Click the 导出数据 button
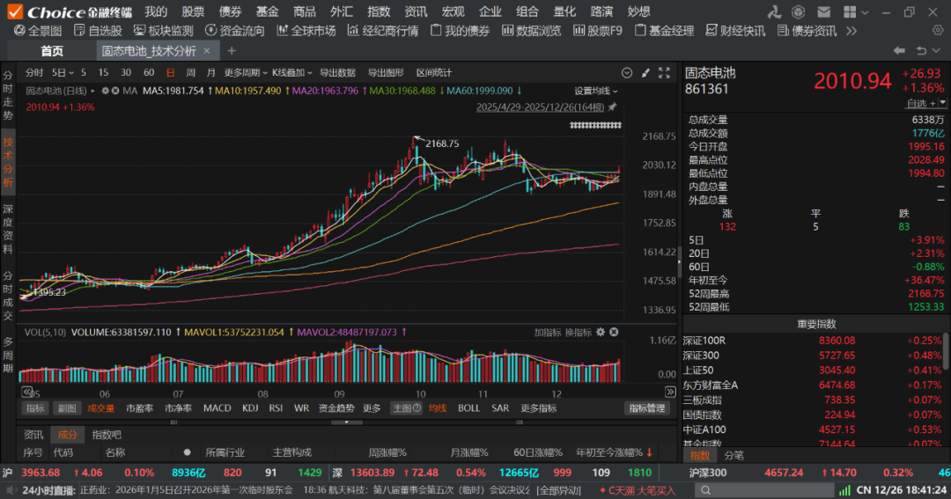 [x=337, y=72]
